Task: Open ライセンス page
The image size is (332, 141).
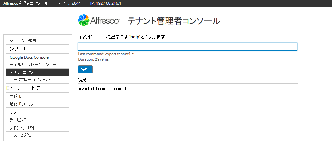Action: [19, 120]
